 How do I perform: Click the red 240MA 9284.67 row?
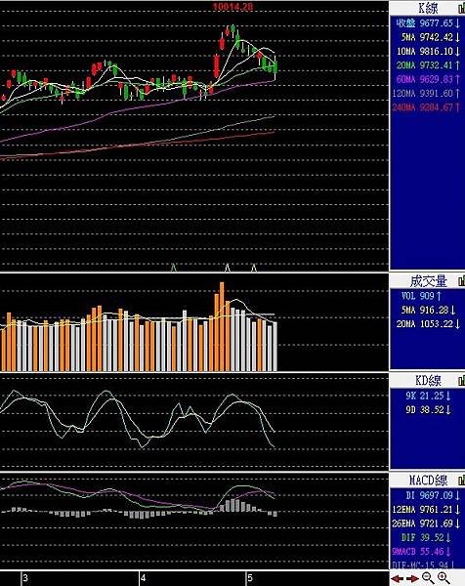click(426, 107)
